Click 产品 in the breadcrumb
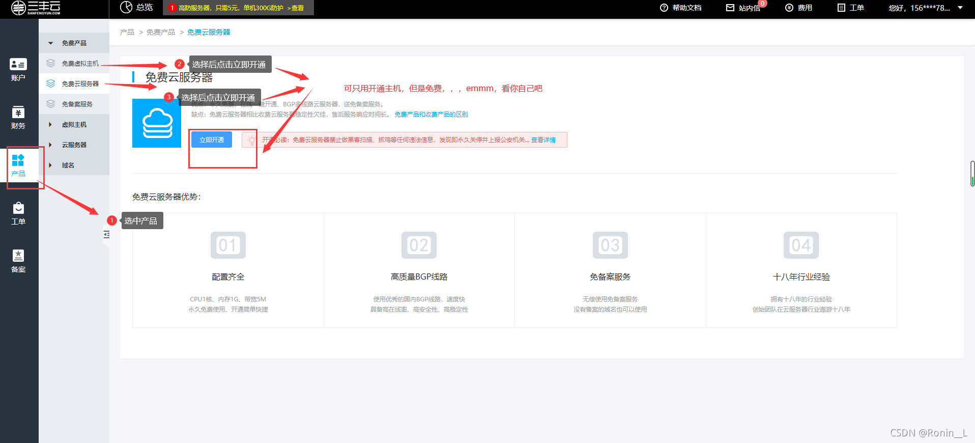 click(127, 32)
